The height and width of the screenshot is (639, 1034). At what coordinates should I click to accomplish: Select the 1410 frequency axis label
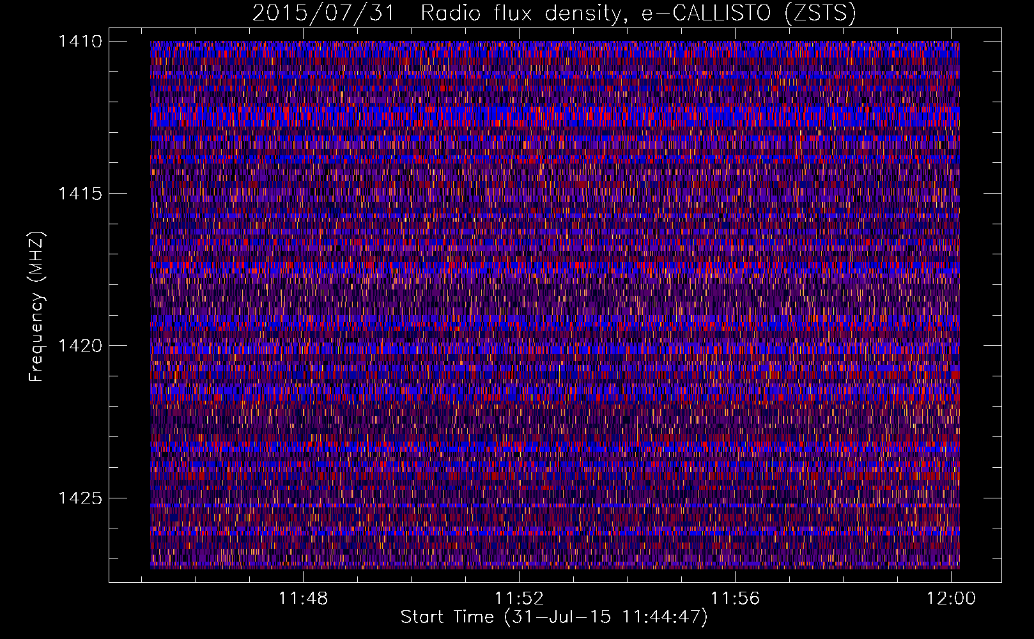[x=80, y=41]
